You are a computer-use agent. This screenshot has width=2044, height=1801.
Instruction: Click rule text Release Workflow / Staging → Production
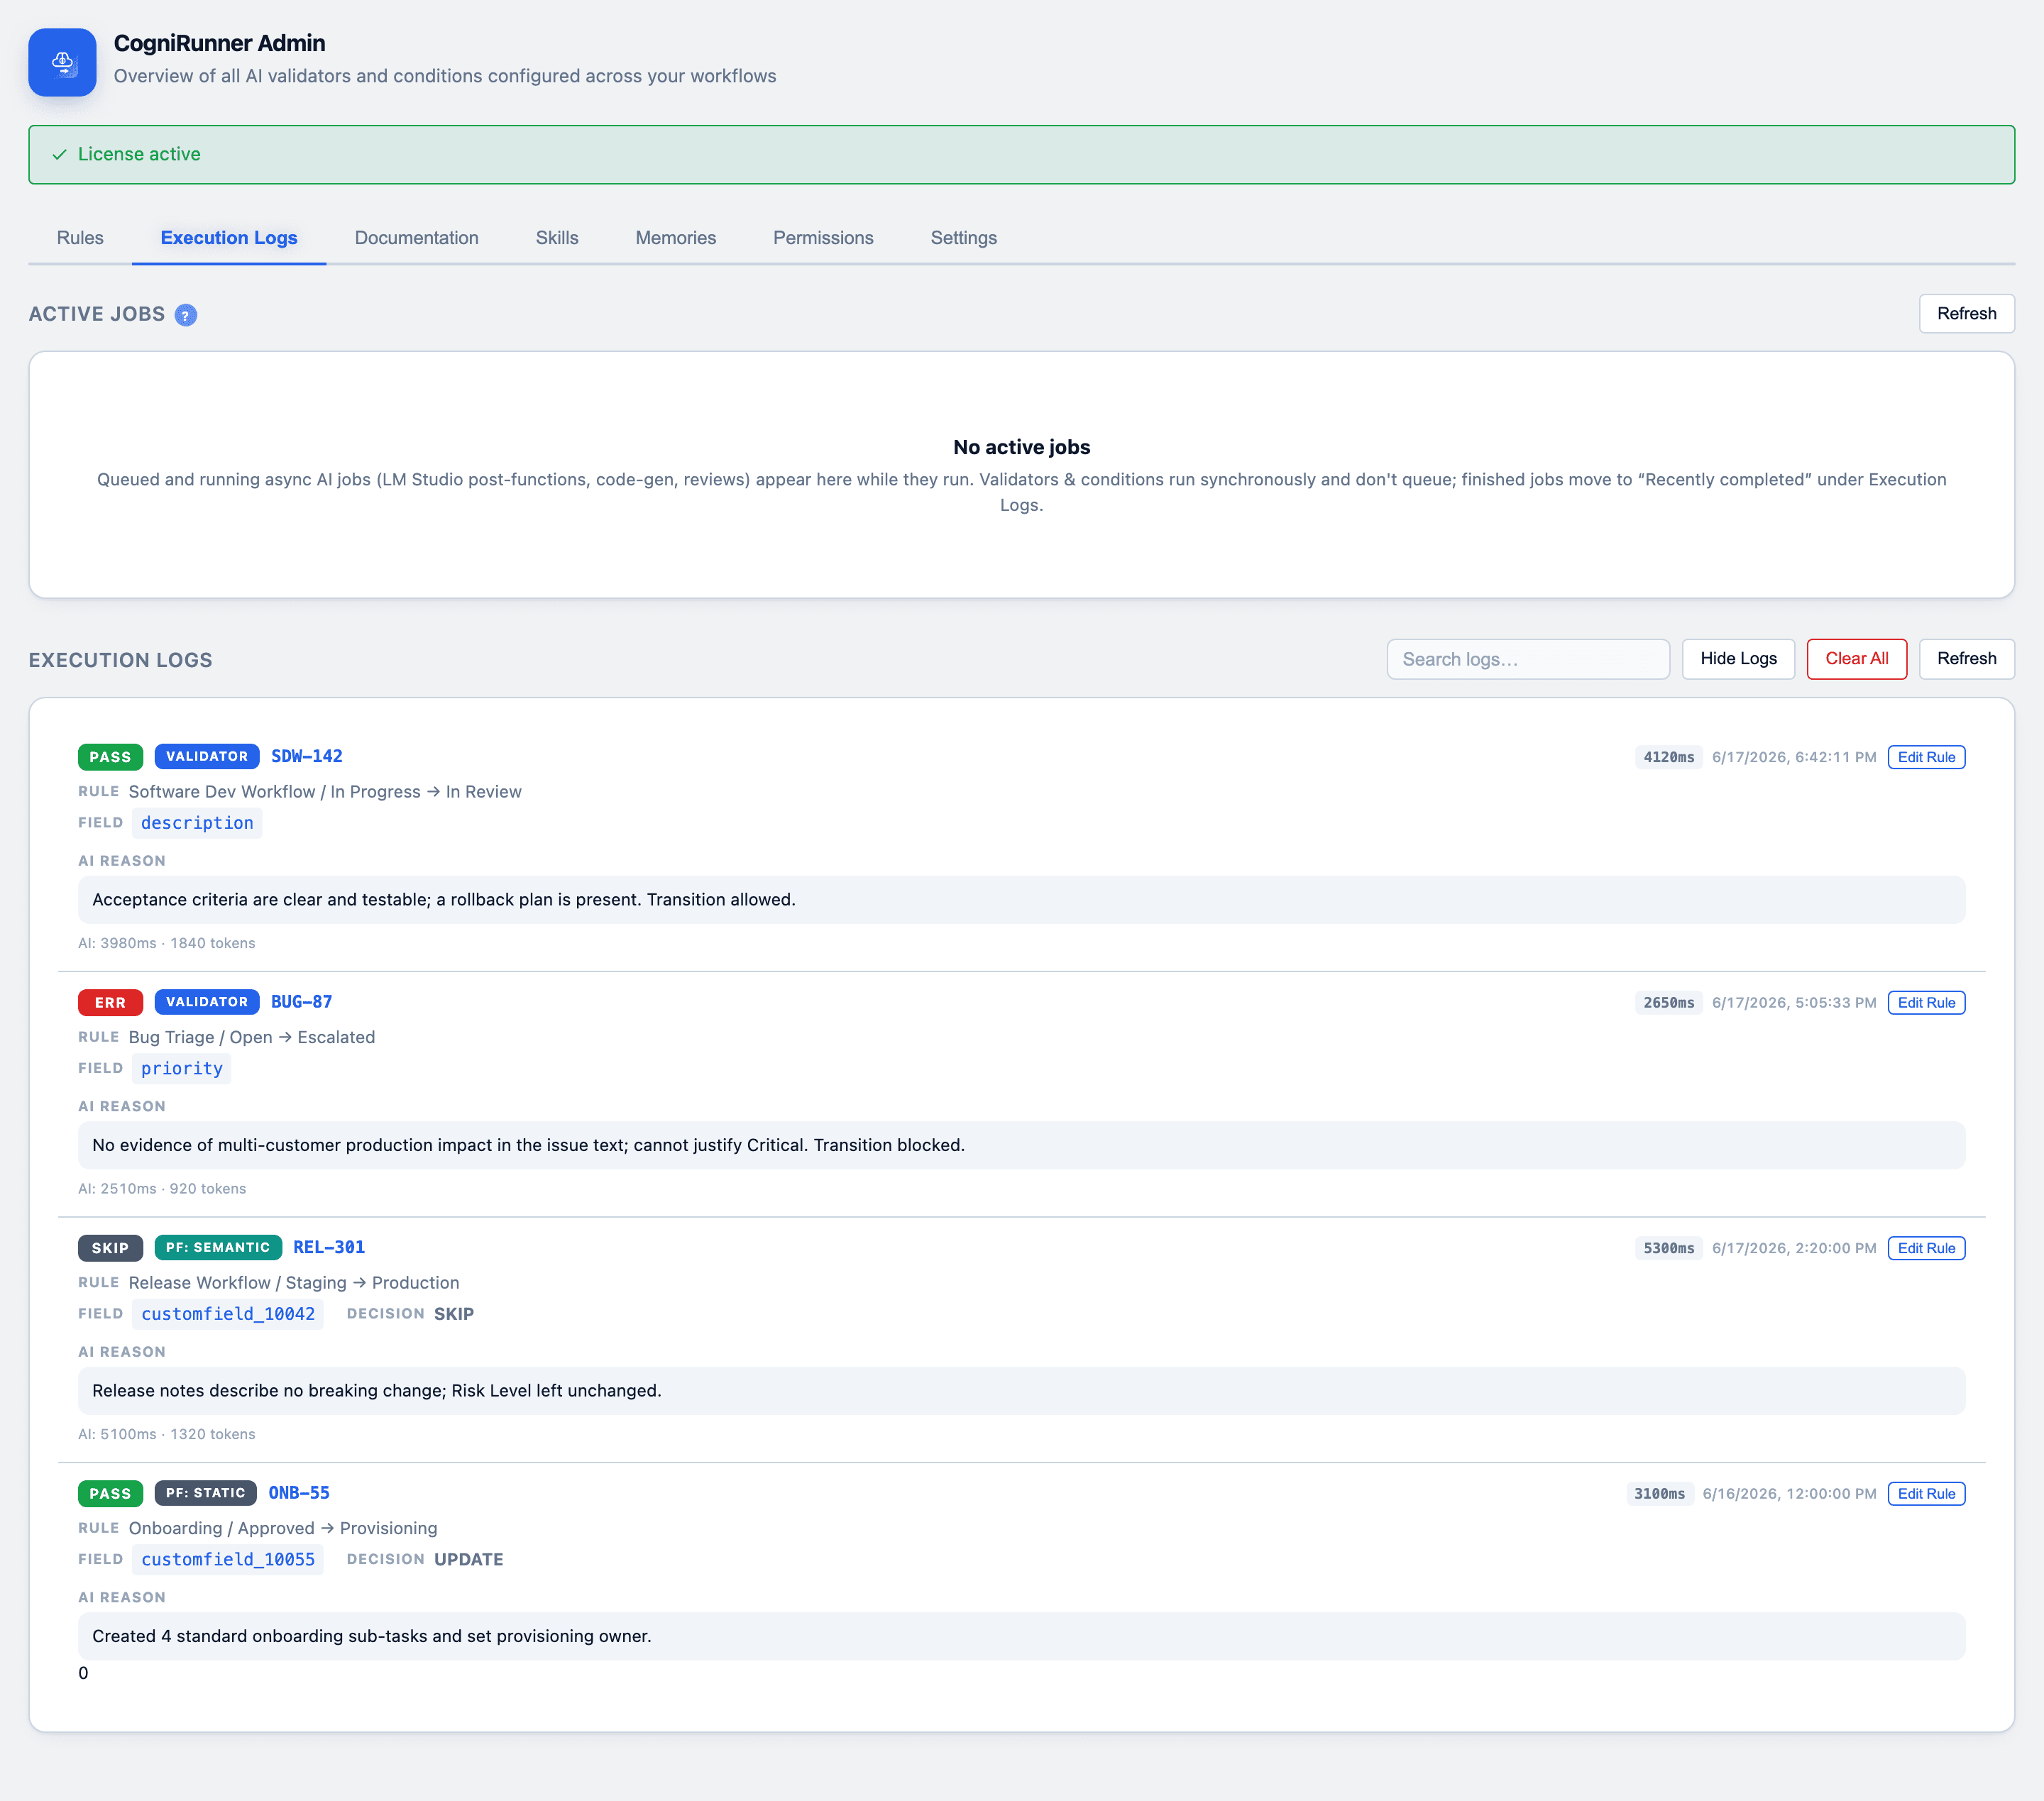tap(294, 1283)
